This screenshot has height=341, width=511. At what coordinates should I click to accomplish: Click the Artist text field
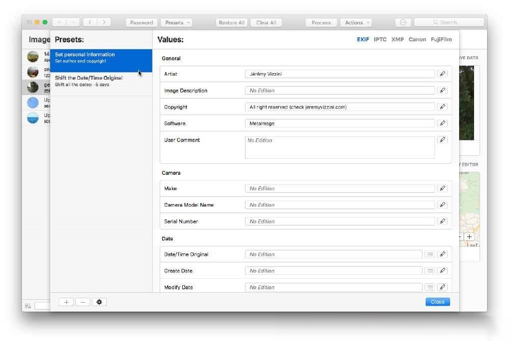[339, 74]
